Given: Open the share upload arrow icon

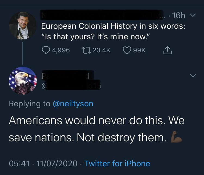Looking at the screenshot, I should pyautogui.click(x=167, y=50).
